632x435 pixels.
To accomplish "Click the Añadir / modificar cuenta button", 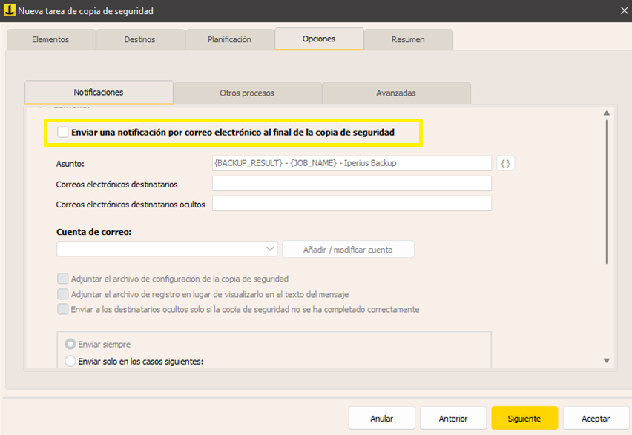I will 348,250.
